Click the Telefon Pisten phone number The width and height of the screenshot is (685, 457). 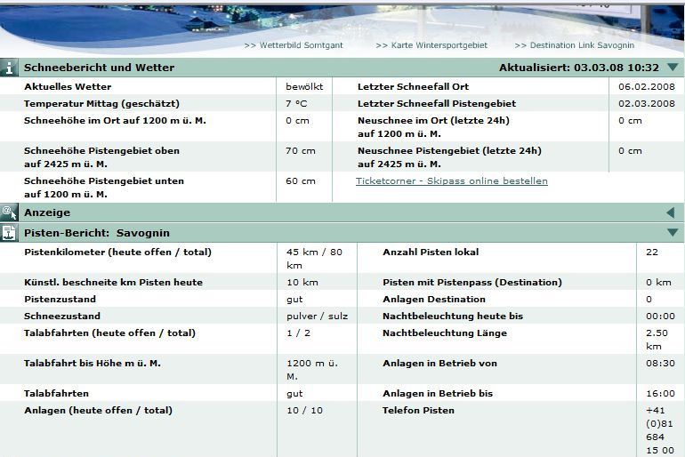[x=658, y=431]
